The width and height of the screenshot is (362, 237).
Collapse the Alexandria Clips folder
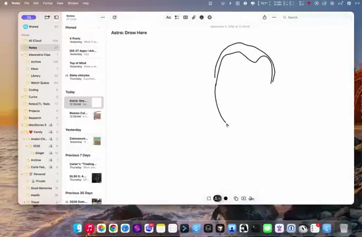22,55
